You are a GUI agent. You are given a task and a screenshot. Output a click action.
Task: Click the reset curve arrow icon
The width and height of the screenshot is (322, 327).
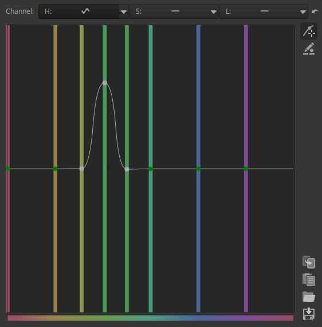pyautogui.click(x=315, y=11)
